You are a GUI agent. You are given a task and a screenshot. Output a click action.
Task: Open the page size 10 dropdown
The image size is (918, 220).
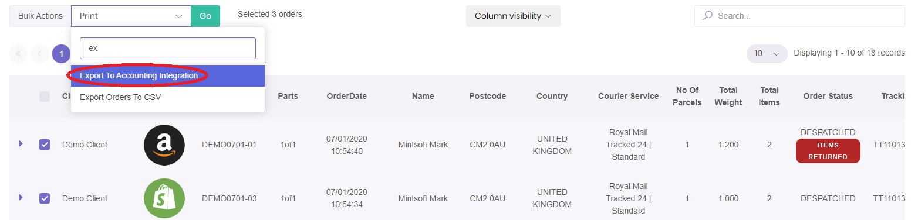[x=767, y=53]
